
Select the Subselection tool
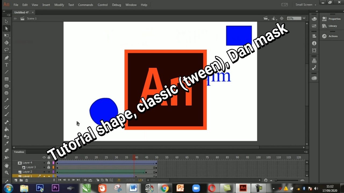(6, 28)
